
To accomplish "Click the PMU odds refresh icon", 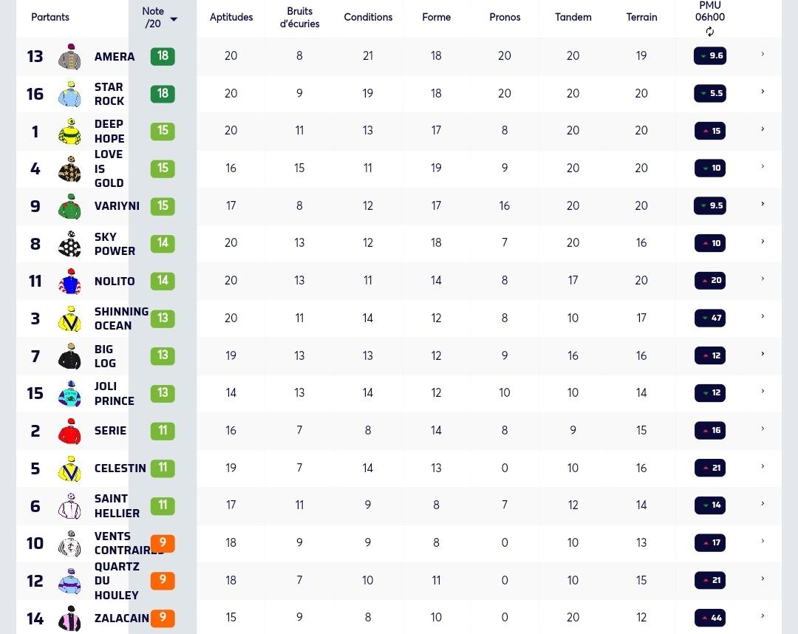I will point(709,32).
